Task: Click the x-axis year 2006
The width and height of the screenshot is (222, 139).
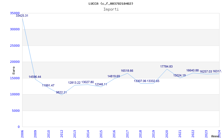Action: point(22,134)
